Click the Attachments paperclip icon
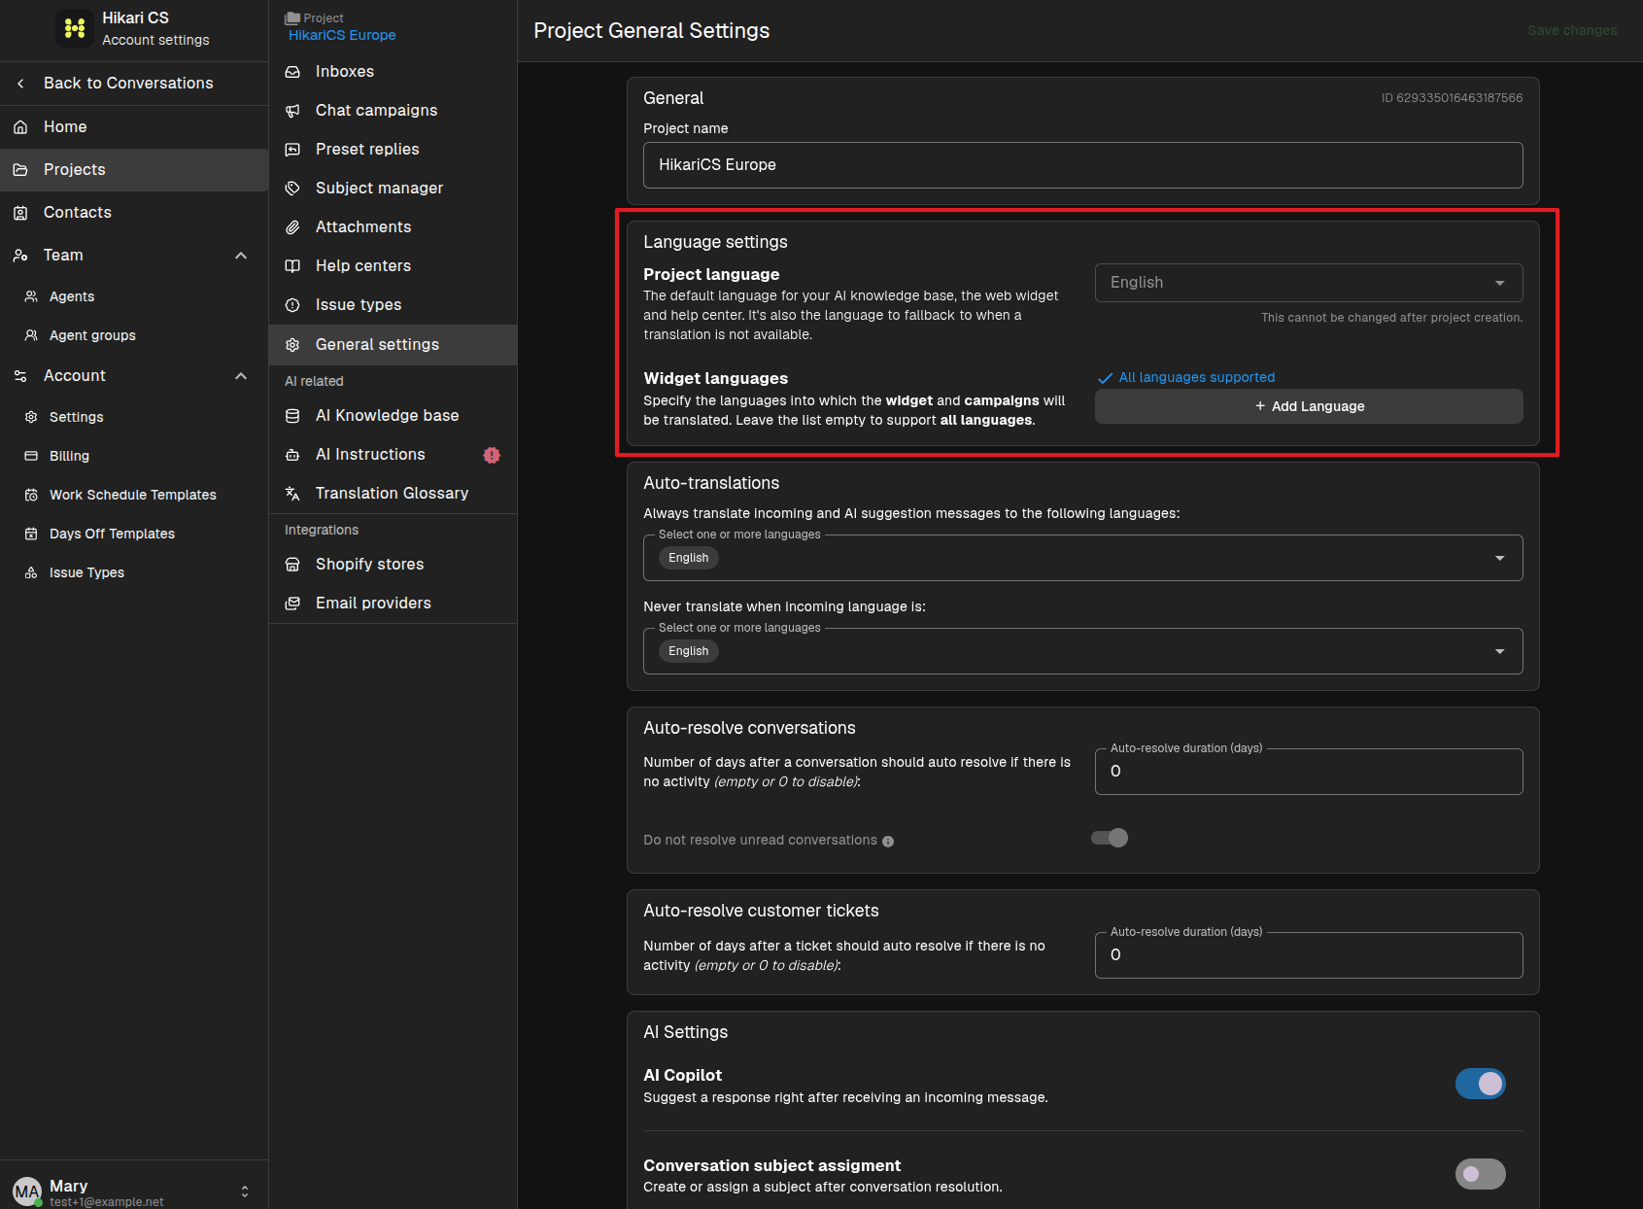Viewport: 1643px width, 1209px height. click(x=292, y=227)
